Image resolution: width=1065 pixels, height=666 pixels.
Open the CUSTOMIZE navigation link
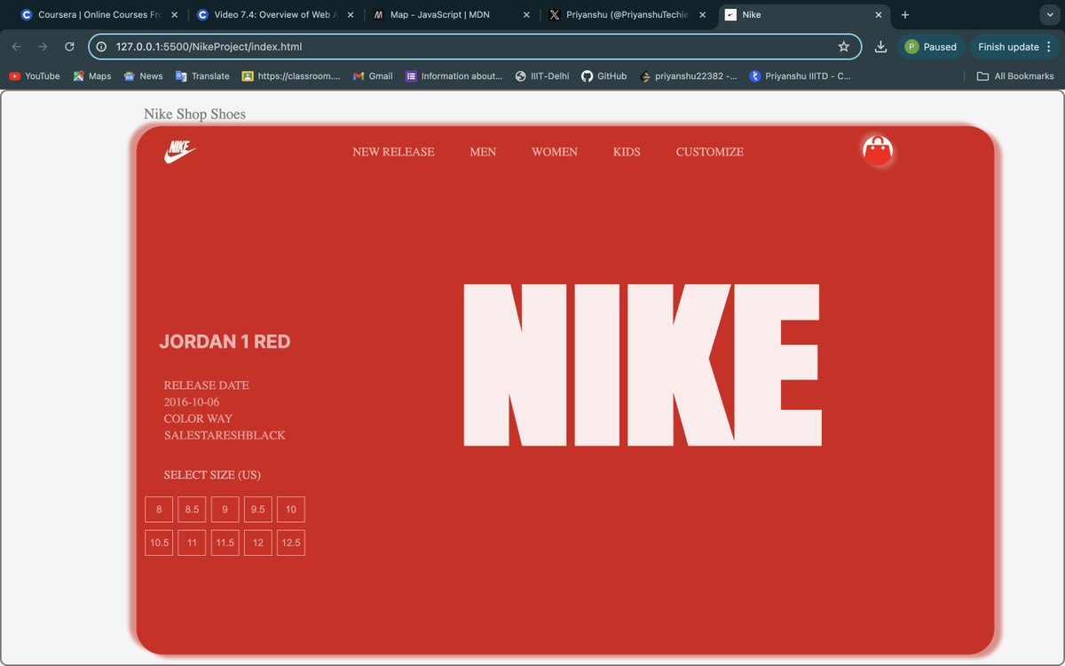(x=710, y=152)
